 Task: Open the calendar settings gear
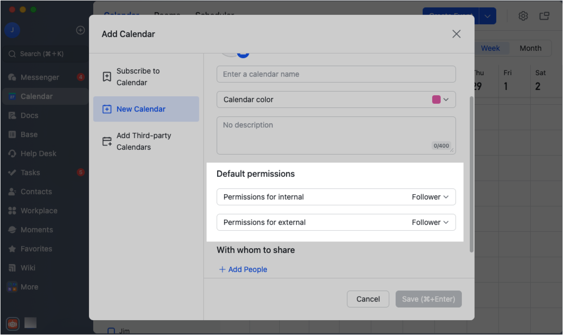tap(523, 16)
